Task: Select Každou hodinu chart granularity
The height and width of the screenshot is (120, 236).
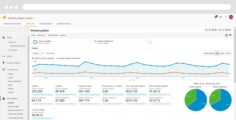Action: pos(209,53)
